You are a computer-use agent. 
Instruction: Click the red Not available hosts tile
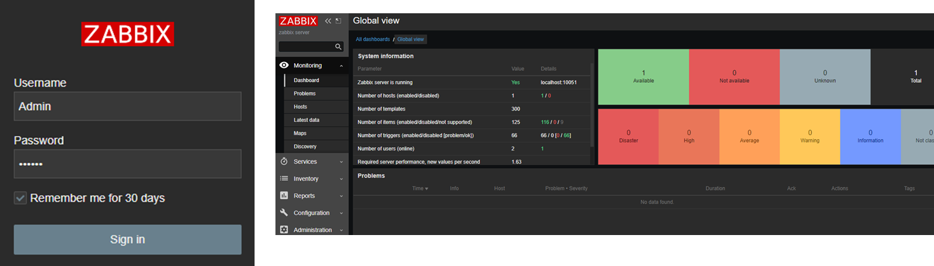click(x=734, y=77)
